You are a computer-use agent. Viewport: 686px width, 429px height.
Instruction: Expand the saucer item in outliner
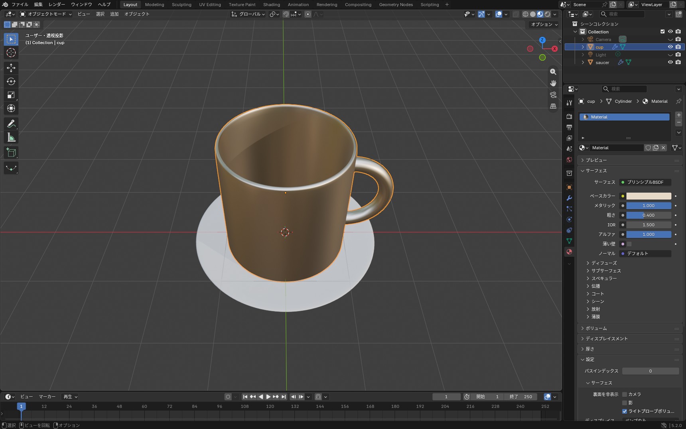583,63
